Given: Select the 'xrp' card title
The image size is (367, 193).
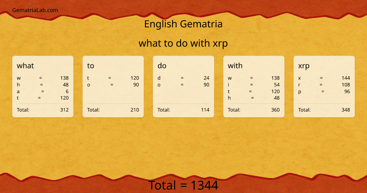Looking at the screenshot, I should pyautogui.click(x=304, y=66).
